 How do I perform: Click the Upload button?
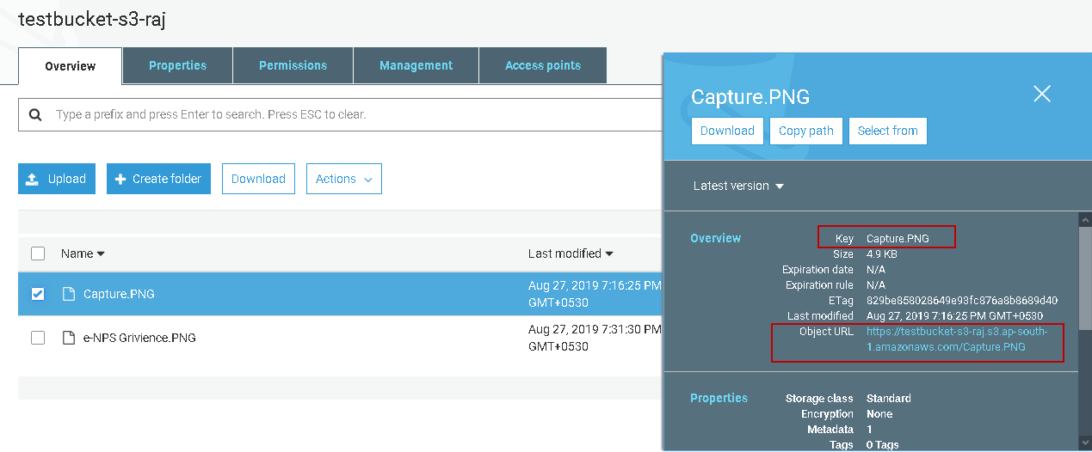click(x=57, y=179)
